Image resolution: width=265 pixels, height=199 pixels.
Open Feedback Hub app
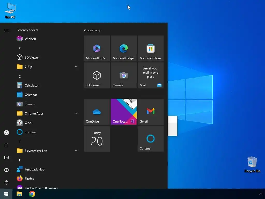click(x=47, y=169)
